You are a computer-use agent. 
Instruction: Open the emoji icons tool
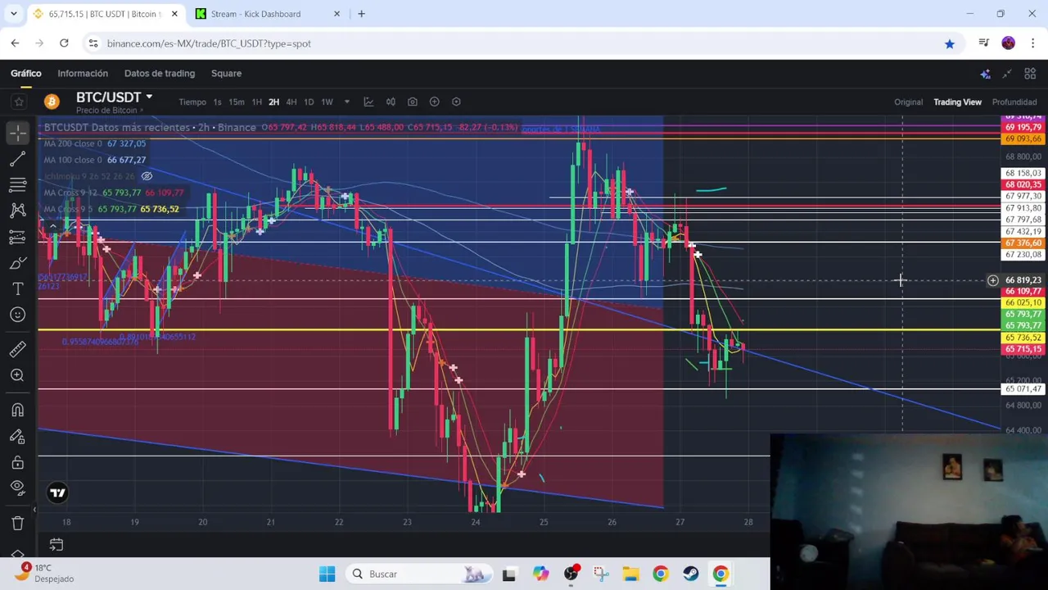tap(18, 315)
